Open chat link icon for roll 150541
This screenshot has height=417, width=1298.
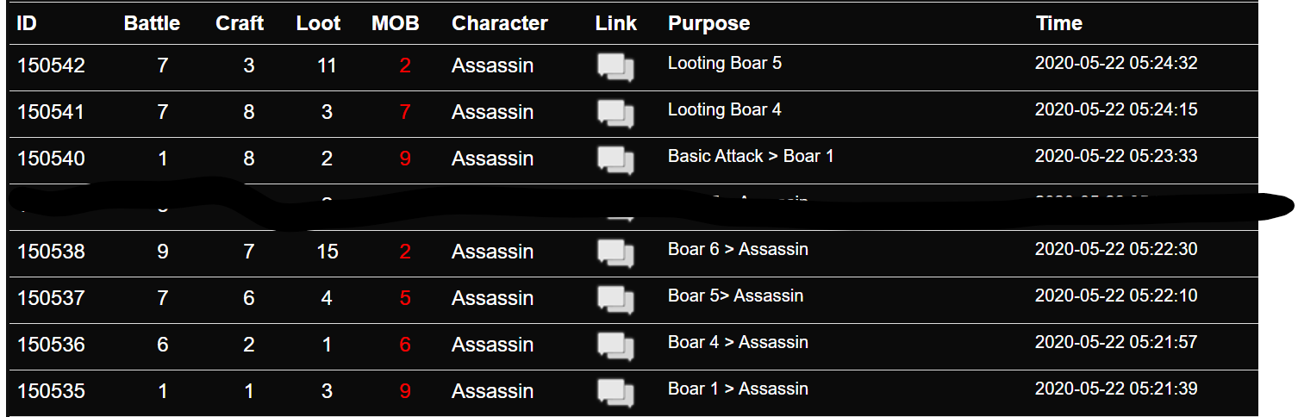click(616, 113)
